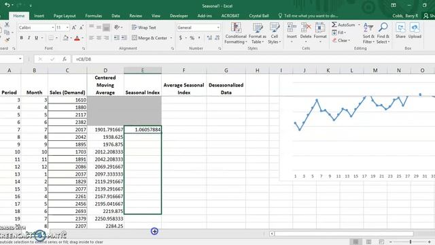Toggle Italic formatting

pos(29,38)
